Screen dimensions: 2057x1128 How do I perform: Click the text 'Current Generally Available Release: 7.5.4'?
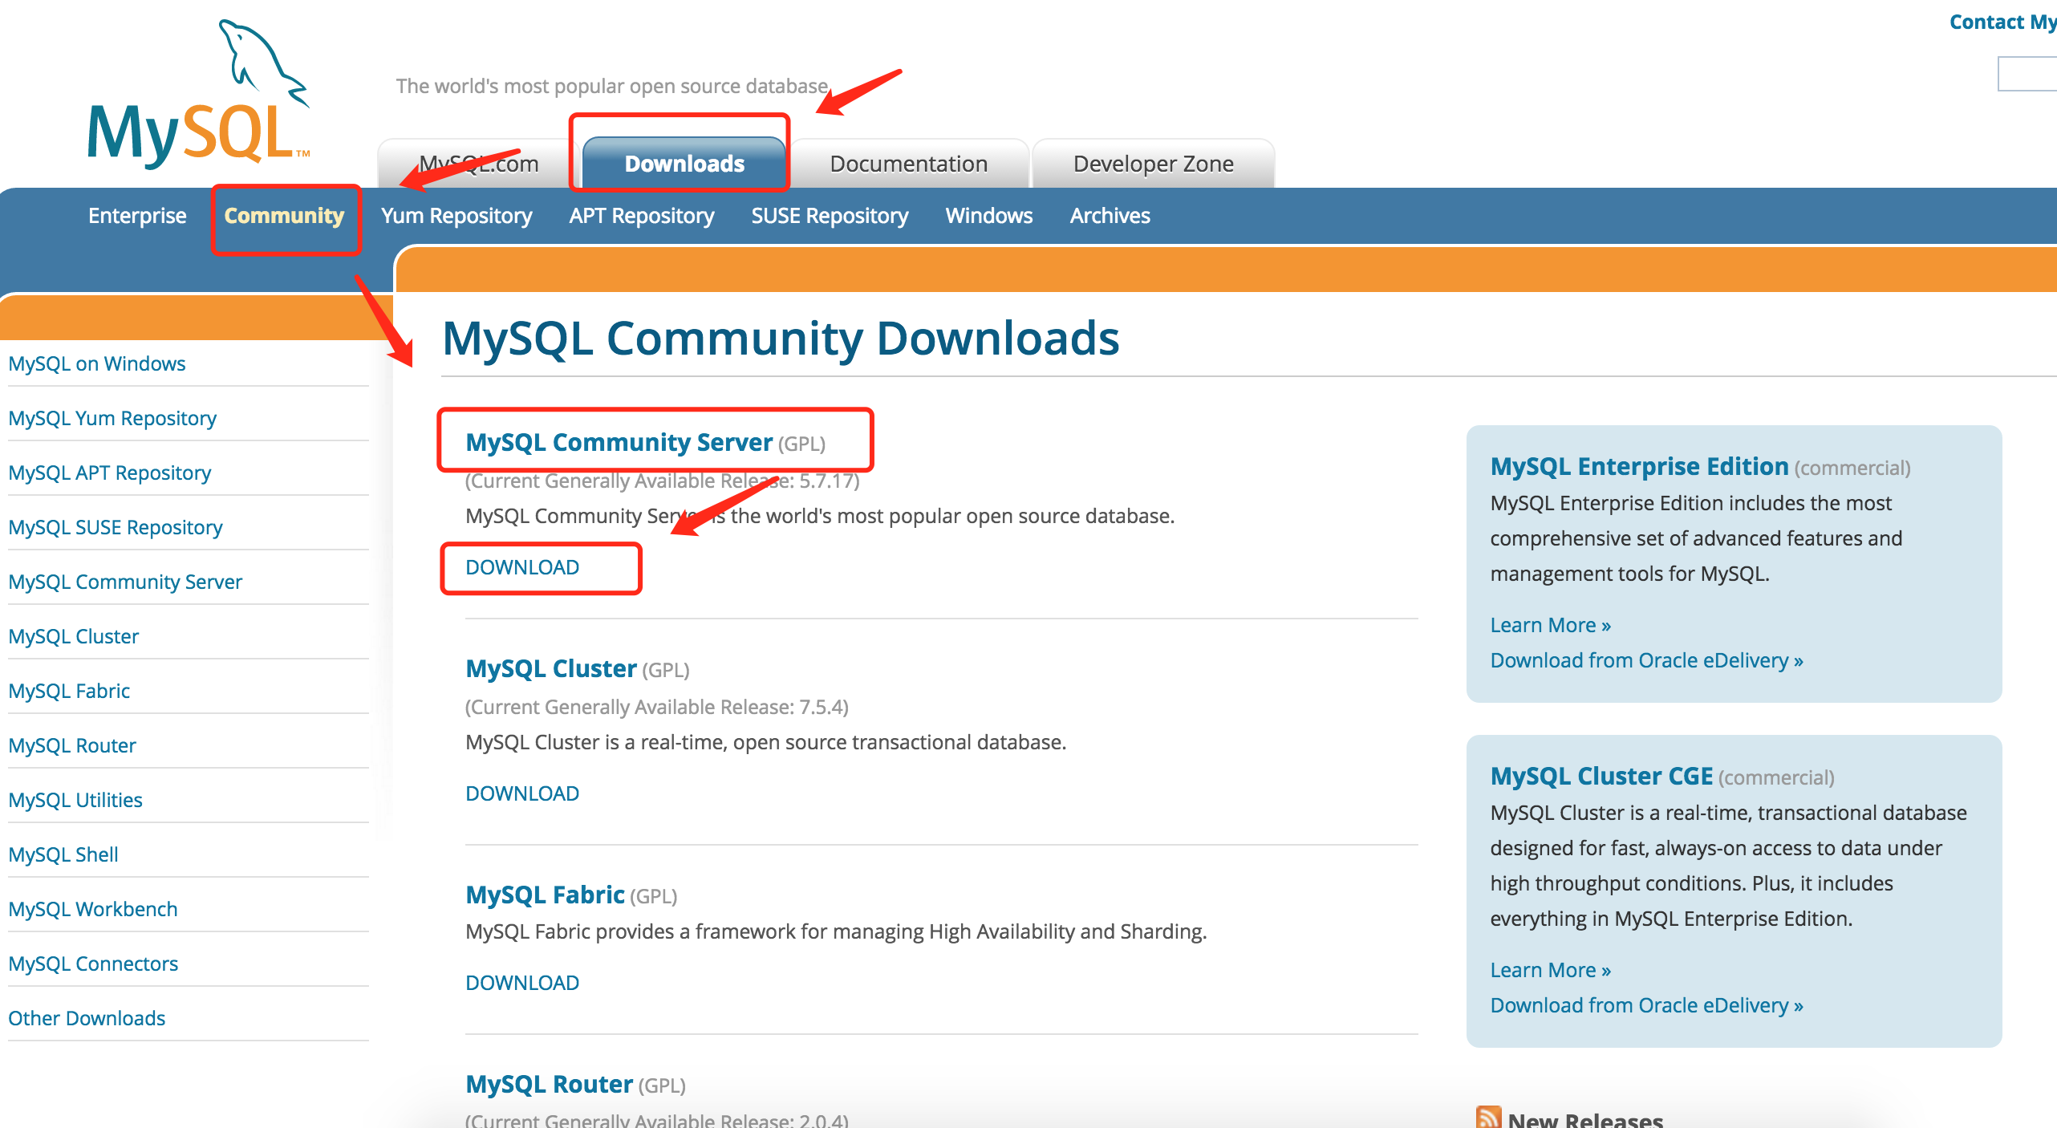656,707
